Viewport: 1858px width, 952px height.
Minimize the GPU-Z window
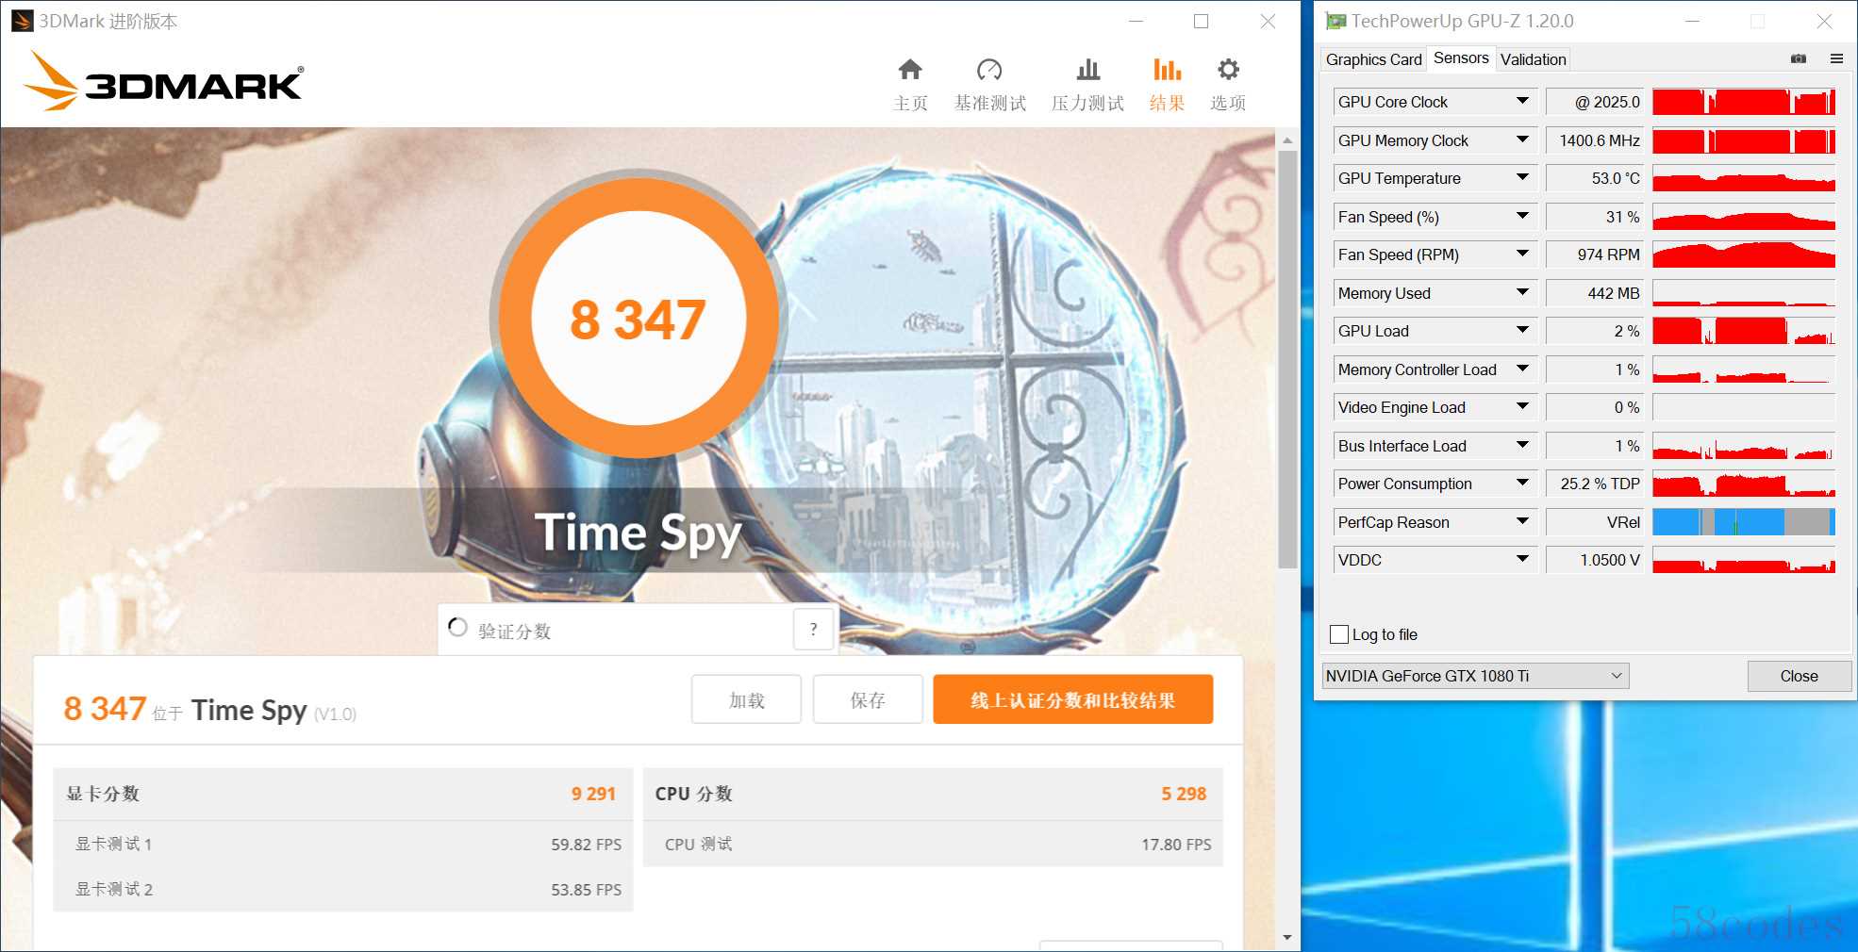tap(1693, 21)
